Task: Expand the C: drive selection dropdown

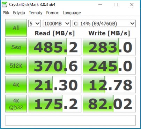Action: [104, 23]
